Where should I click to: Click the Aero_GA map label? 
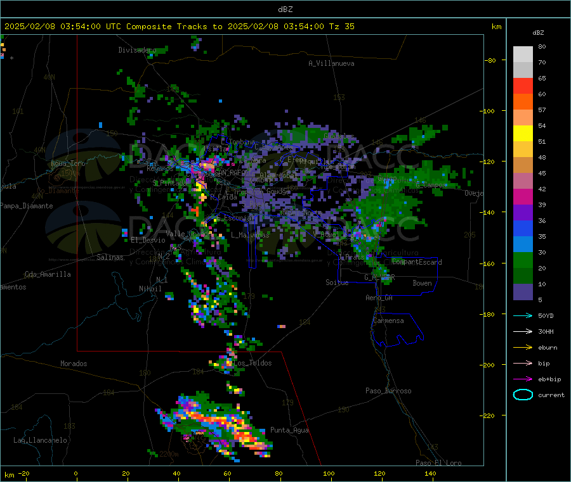(x=379, y=298)
